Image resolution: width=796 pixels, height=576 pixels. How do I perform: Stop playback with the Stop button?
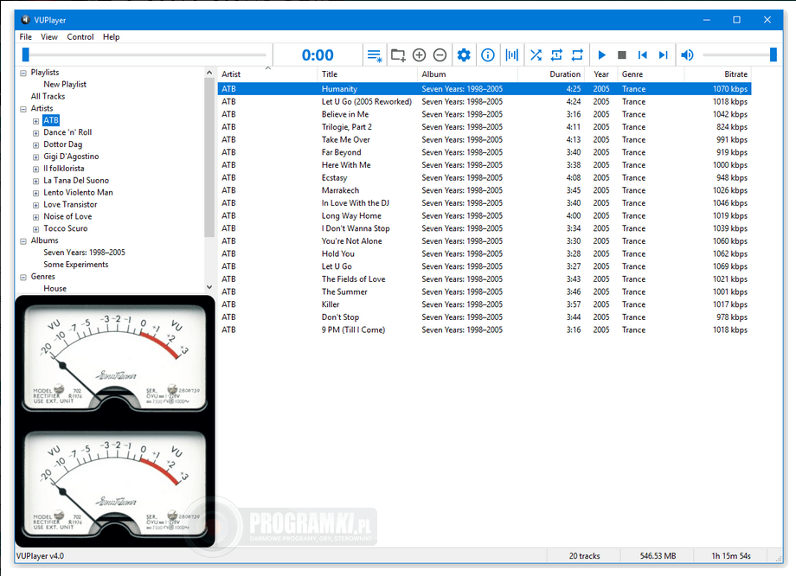pyautogui.click(x=622, y=55)
